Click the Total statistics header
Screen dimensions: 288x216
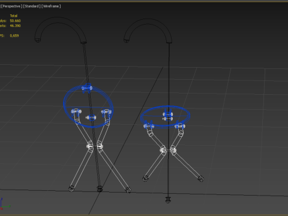pyautogui.click(x=14, y=16)
